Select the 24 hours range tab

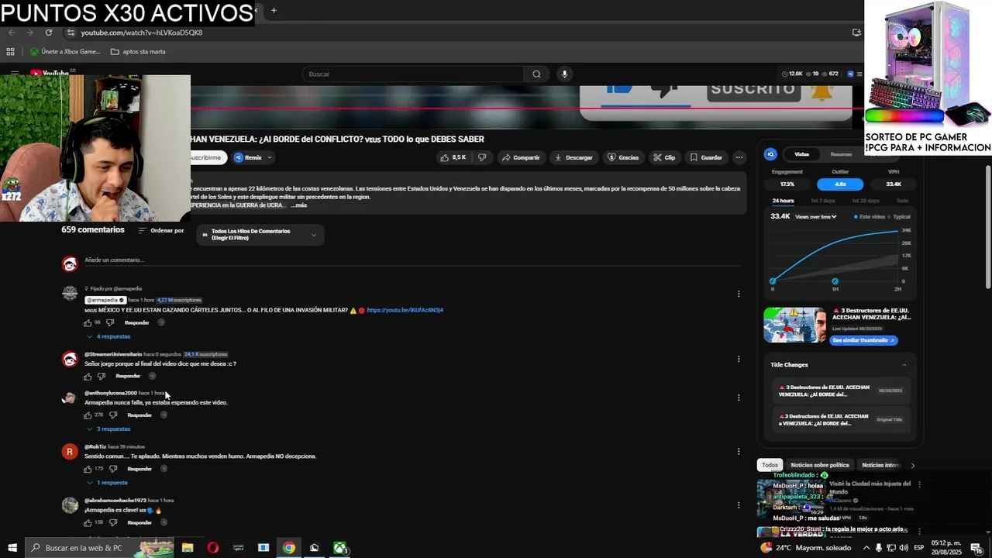[783, 201]
